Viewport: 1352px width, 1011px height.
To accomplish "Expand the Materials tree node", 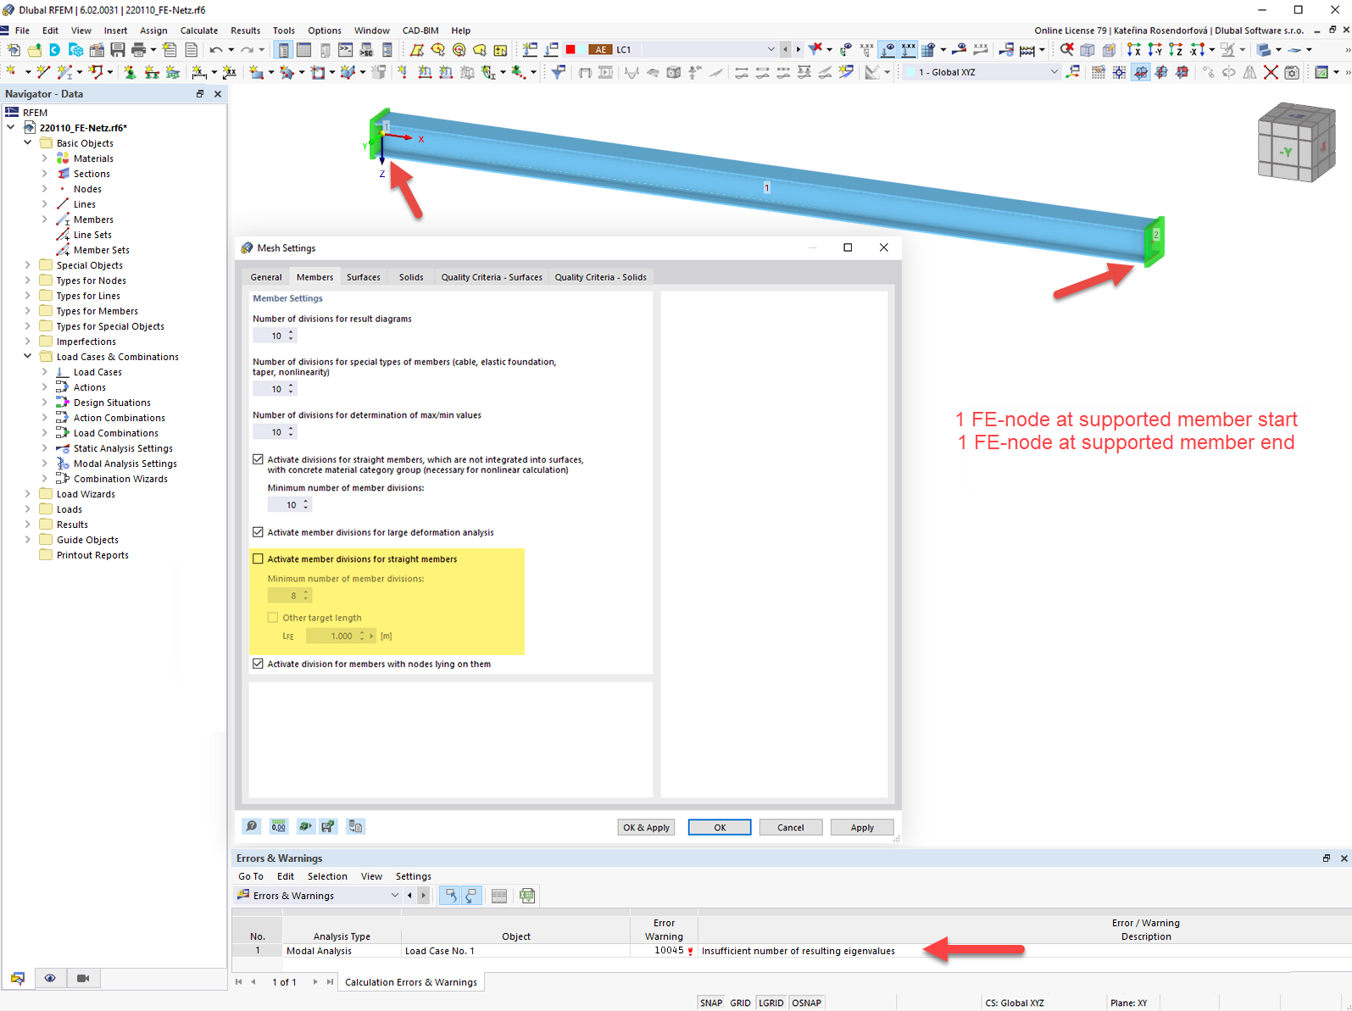I will (x=45, y=158).
